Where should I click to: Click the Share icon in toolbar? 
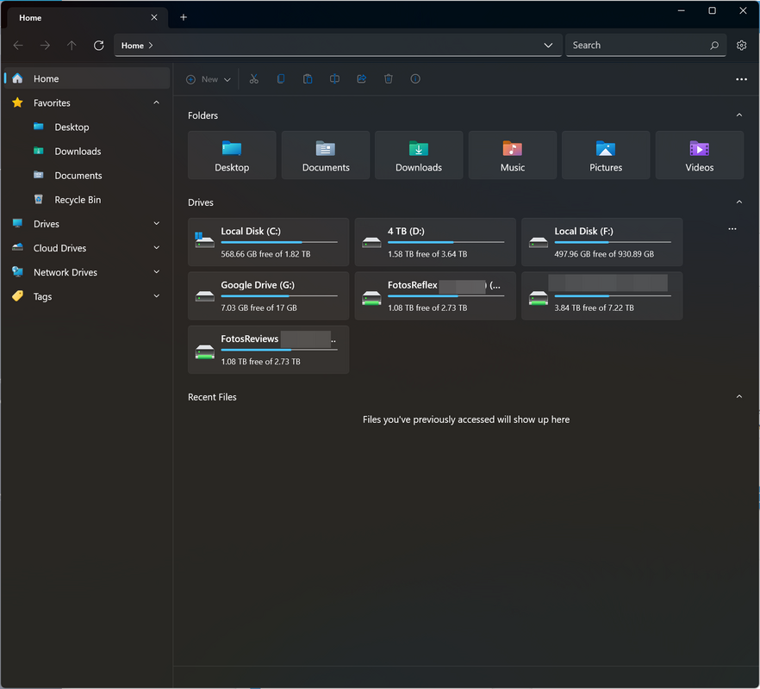pyautogui.click(x=362, y=79)
